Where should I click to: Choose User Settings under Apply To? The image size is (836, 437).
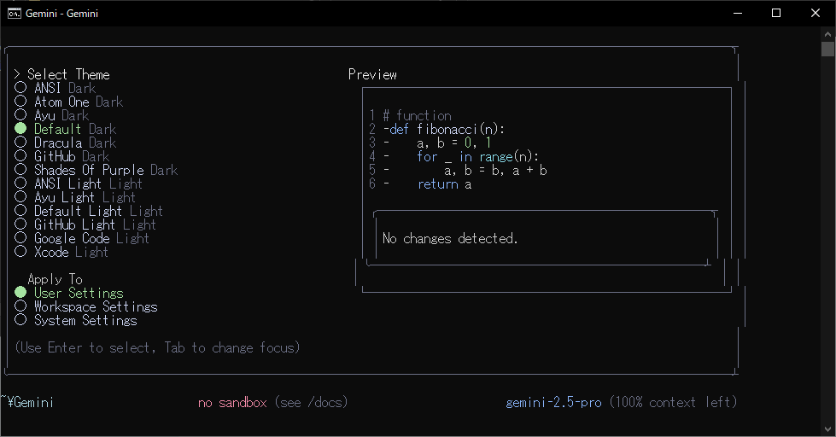pyautogui.click(x=20, y=293)
